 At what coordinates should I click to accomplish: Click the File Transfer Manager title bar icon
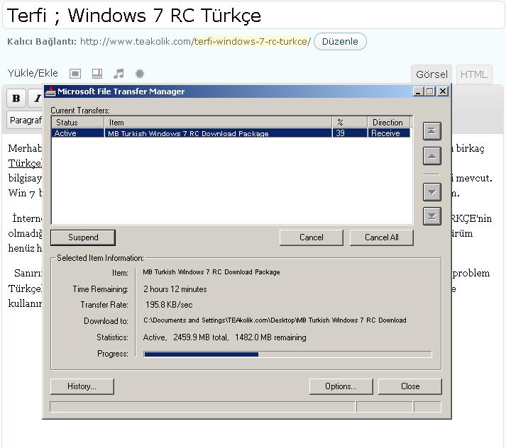pos(50,91)
